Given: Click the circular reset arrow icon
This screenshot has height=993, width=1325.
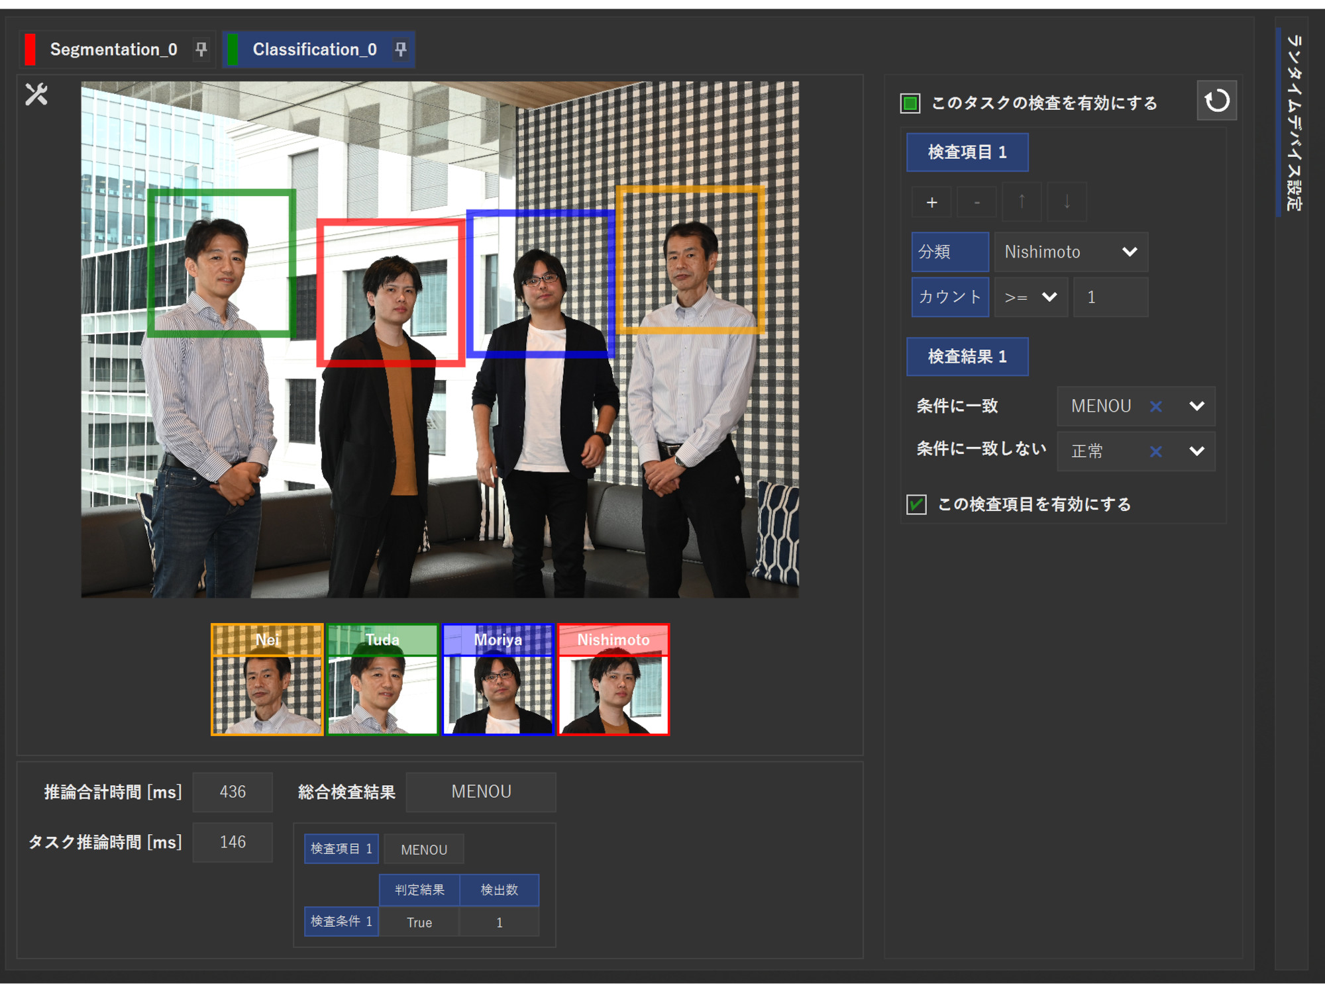Looking at the screenshot, I should [1216, 101].
